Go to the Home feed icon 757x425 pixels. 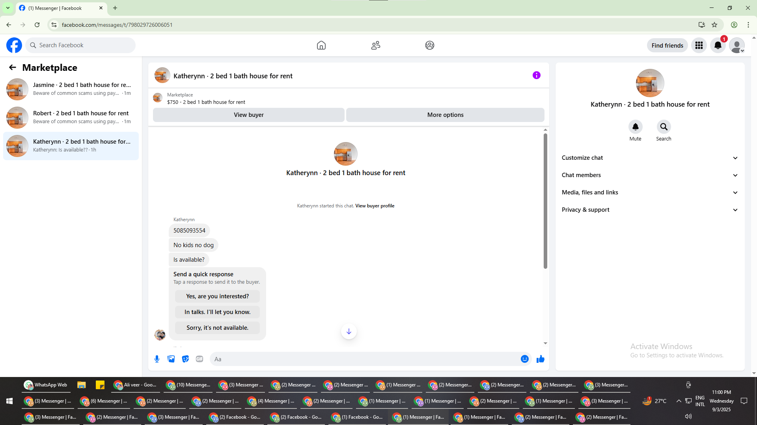[x=321, y=45]
